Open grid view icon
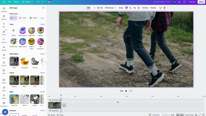The width and height of the screenshot is (206, 116). (x=196, y=115)
